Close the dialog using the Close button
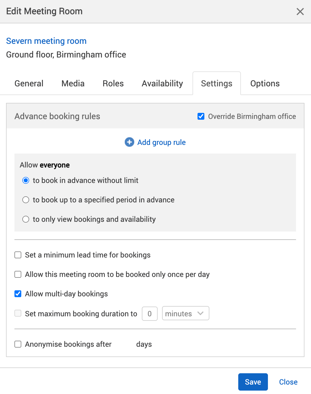The height and width of the screenshot is (394, 311). click(288, 382)
